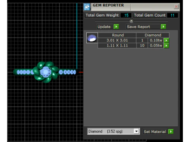Click the green arrow next to Save Report
Image resolution: width=190 pixels, height=142 pixels.
(x=163, y=26)
